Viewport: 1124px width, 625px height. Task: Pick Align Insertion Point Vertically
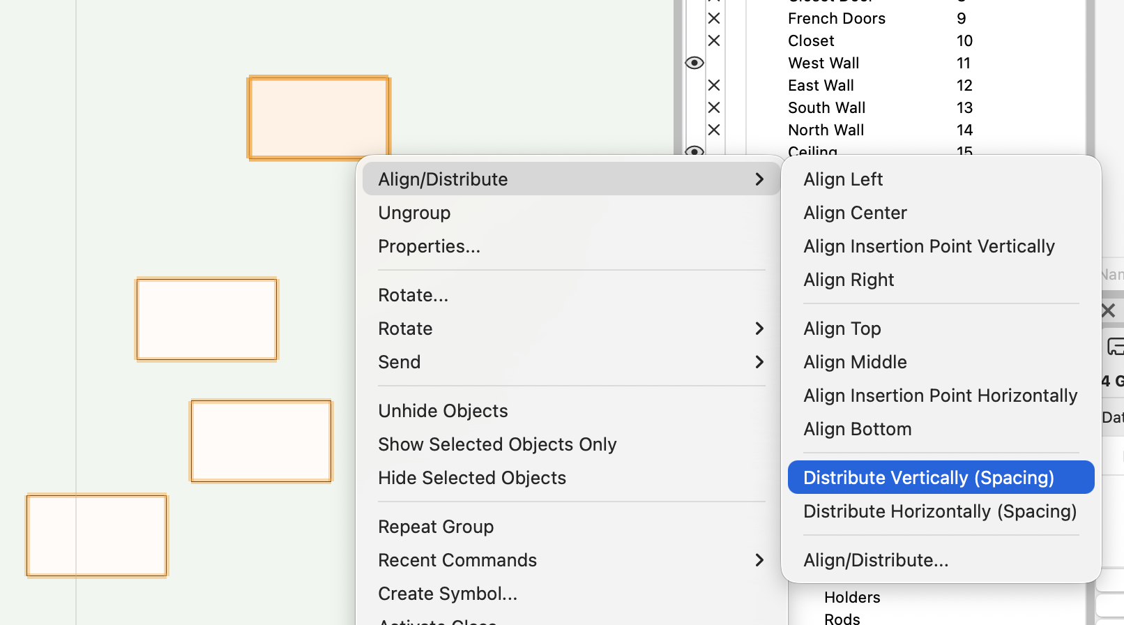coord(928,246)
